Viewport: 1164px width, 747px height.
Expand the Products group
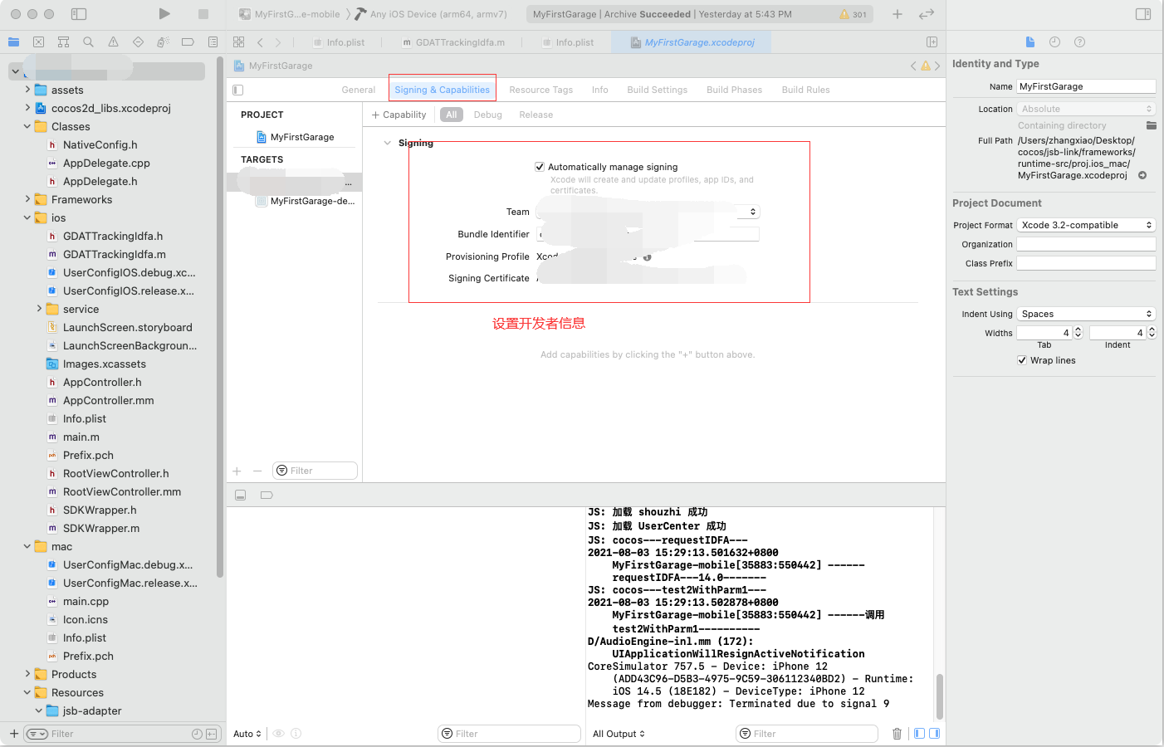[x=27, y=674]
